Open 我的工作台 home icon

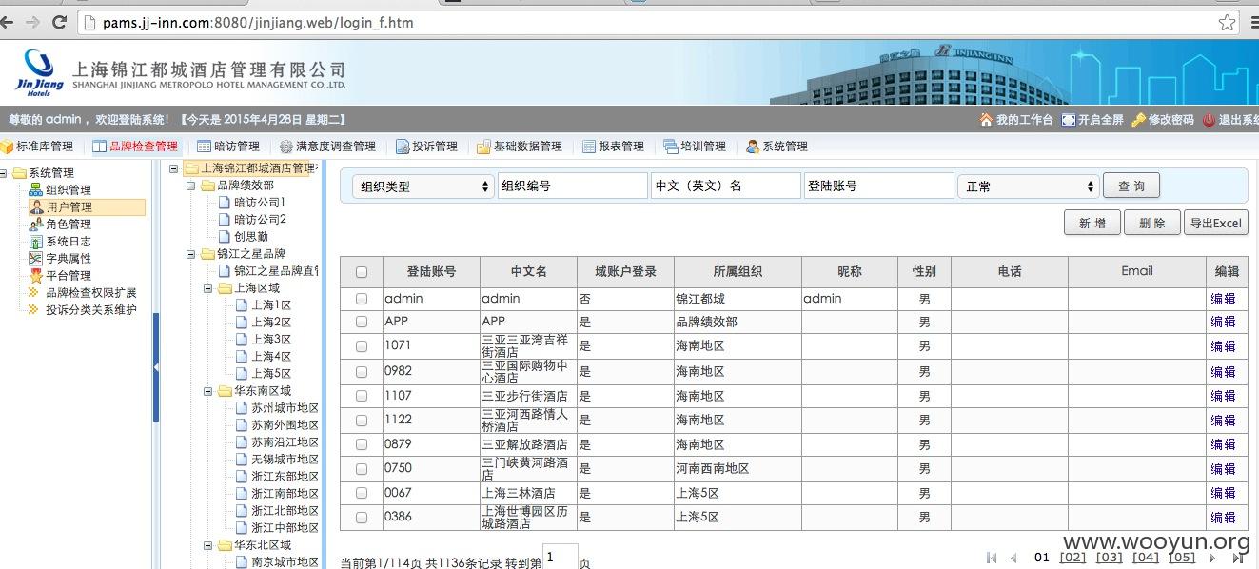tap(986, 120)
